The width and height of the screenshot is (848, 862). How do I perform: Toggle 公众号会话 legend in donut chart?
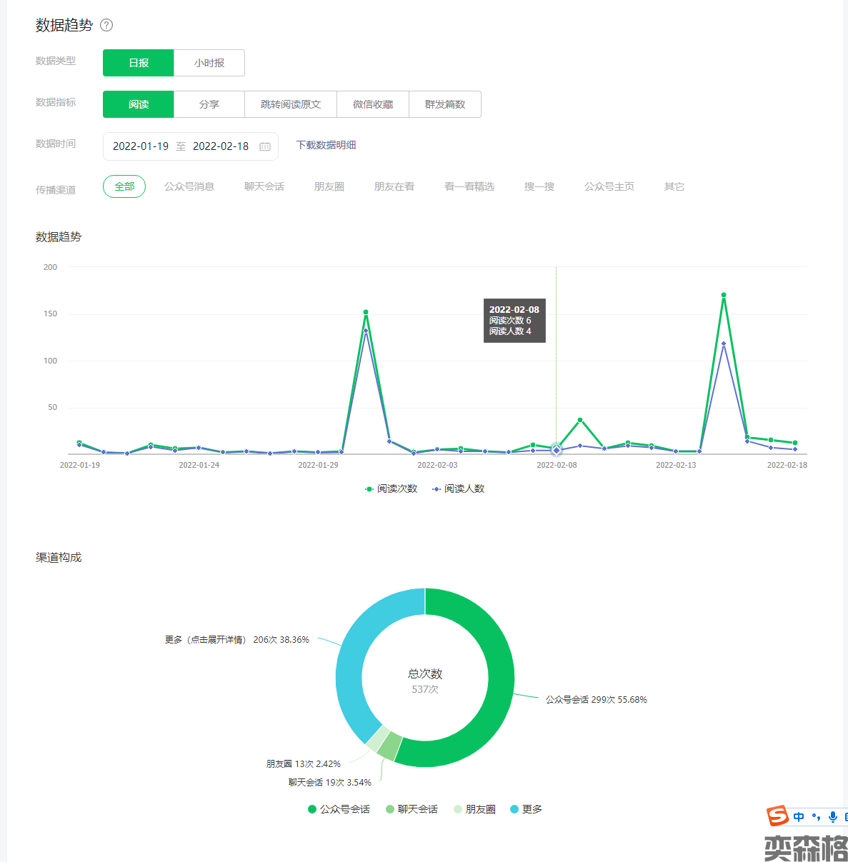click(x=339, y=809)
